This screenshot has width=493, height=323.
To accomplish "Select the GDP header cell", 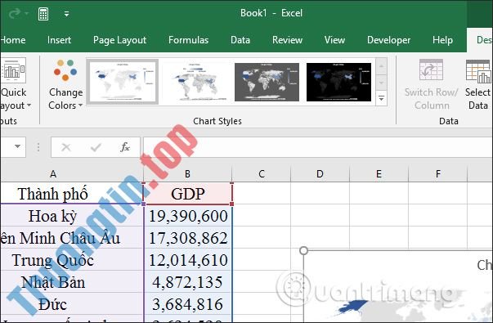I will pyautogui.click(x=188, y=193).
